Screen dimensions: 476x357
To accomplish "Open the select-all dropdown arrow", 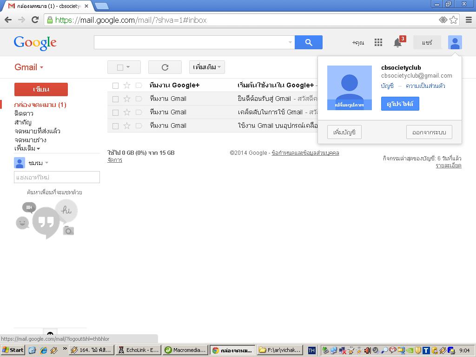I will 128,67.
